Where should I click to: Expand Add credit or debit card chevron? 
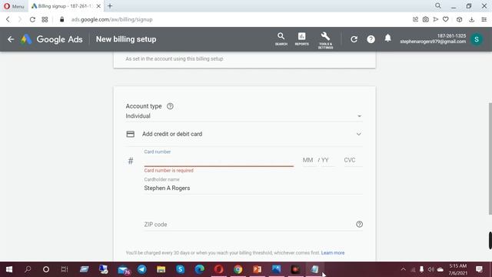point(359,134)
